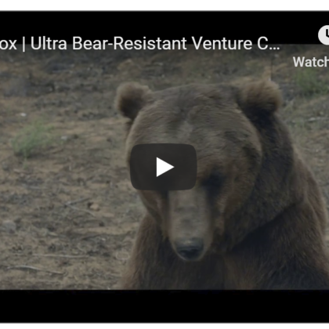
Task: Click the green grass patch in the video
Action: pos(33,139)
